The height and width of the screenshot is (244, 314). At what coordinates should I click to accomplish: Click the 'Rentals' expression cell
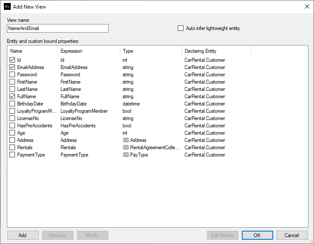pyautogui.click(x=68, y=148)
